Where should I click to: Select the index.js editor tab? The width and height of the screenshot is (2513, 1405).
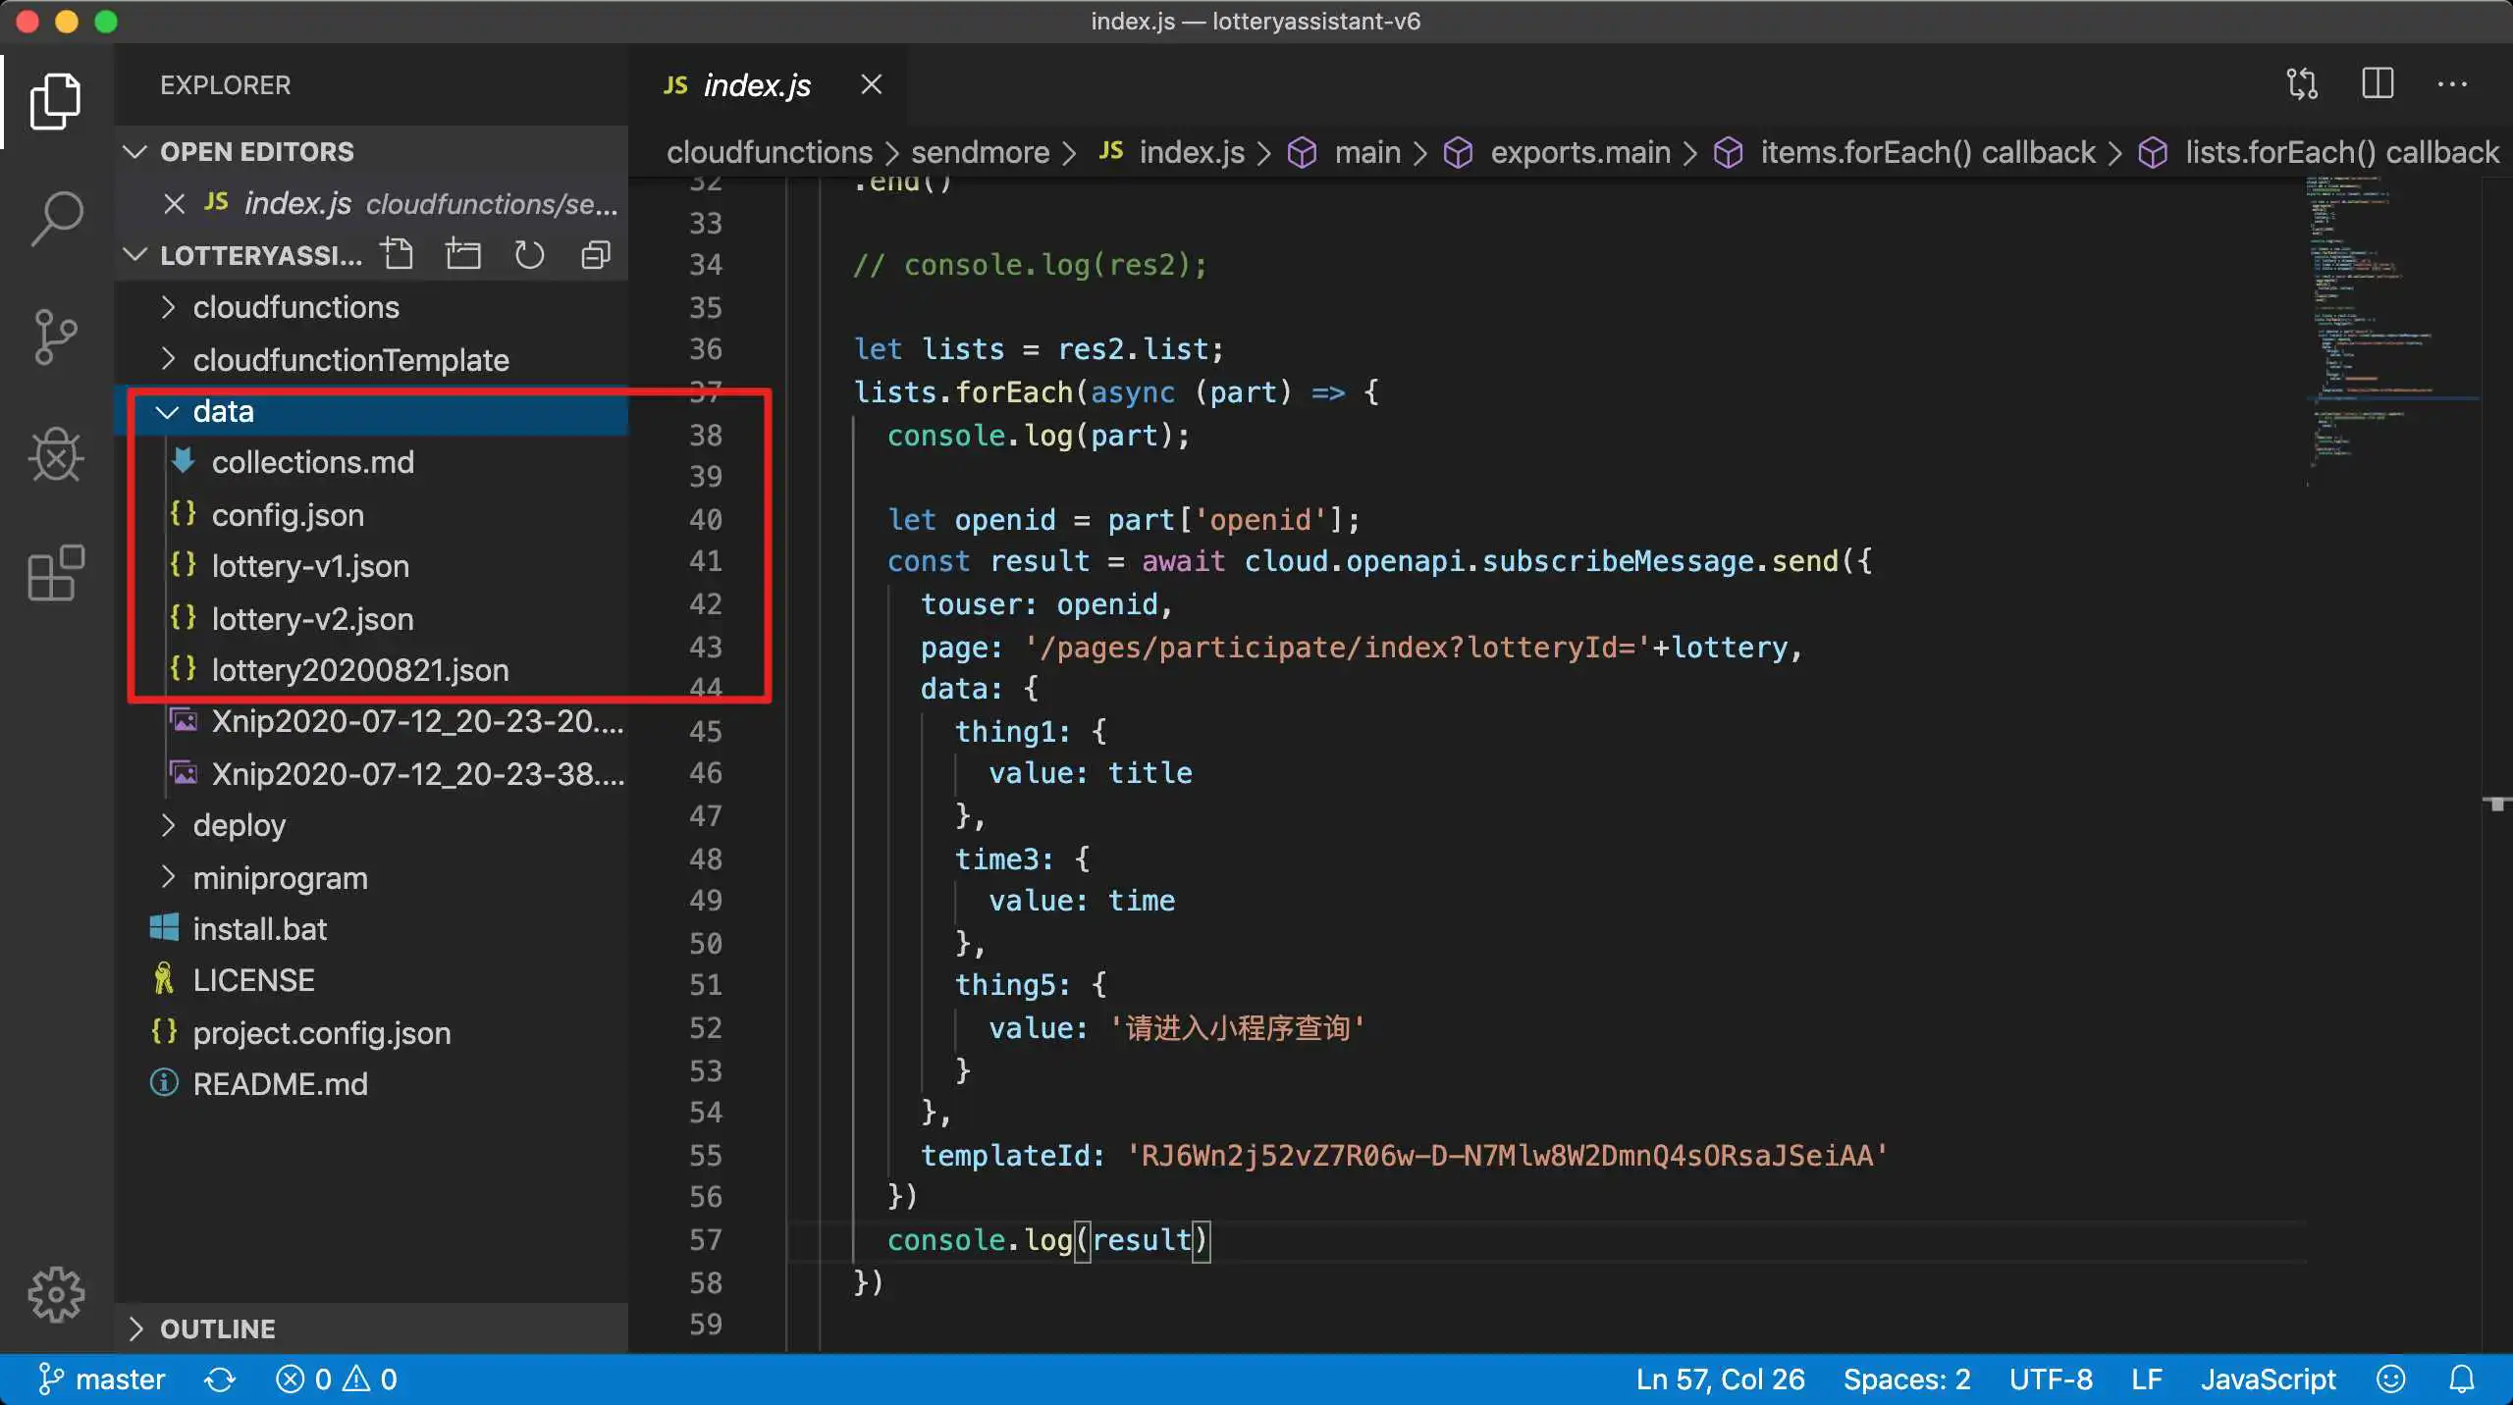pos(757,85)
